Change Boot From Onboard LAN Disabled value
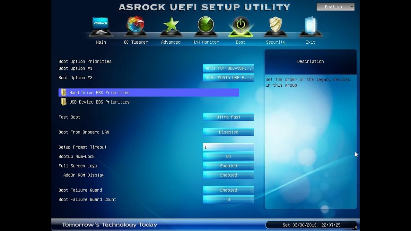 coord(229,132)
